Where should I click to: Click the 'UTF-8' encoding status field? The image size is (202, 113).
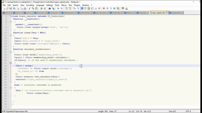[188, 111]
